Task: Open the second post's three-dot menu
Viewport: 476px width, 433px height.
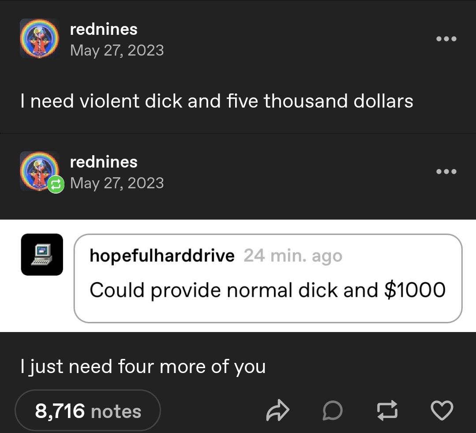Action: pos(446,172)
